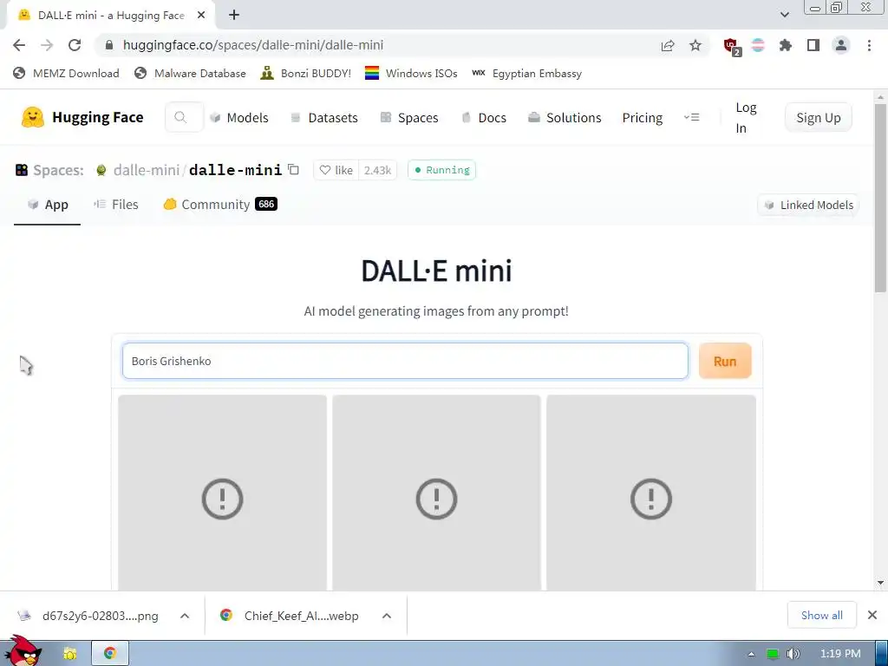This screenshot has height=666, width=888.
Task: Select the App tab
Action: tap(48, 205)
